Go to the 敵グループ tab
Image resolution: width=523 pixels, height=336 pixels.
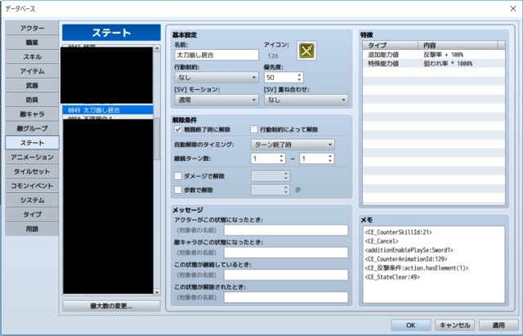coord(32,128)
